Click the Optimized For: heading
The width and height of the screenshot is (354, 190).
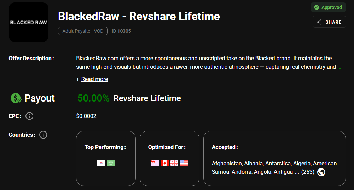click(x=167, y=147)
